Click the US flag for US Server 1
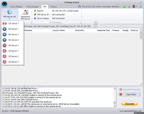 5,51
